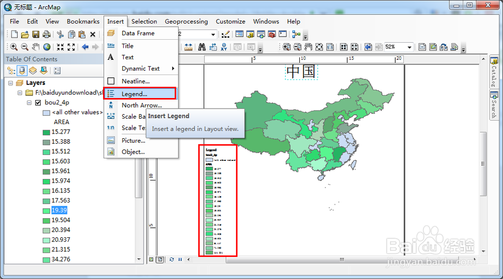Click the all other values swatch
503x279 pixels.
46,113
